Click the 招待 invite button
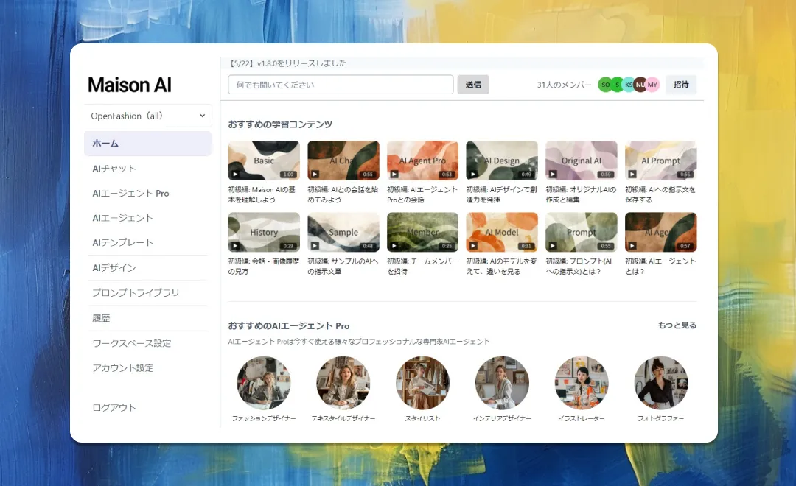Image resolution: width=796 pixels, height=486 pixels. click(x=681, y=85)
